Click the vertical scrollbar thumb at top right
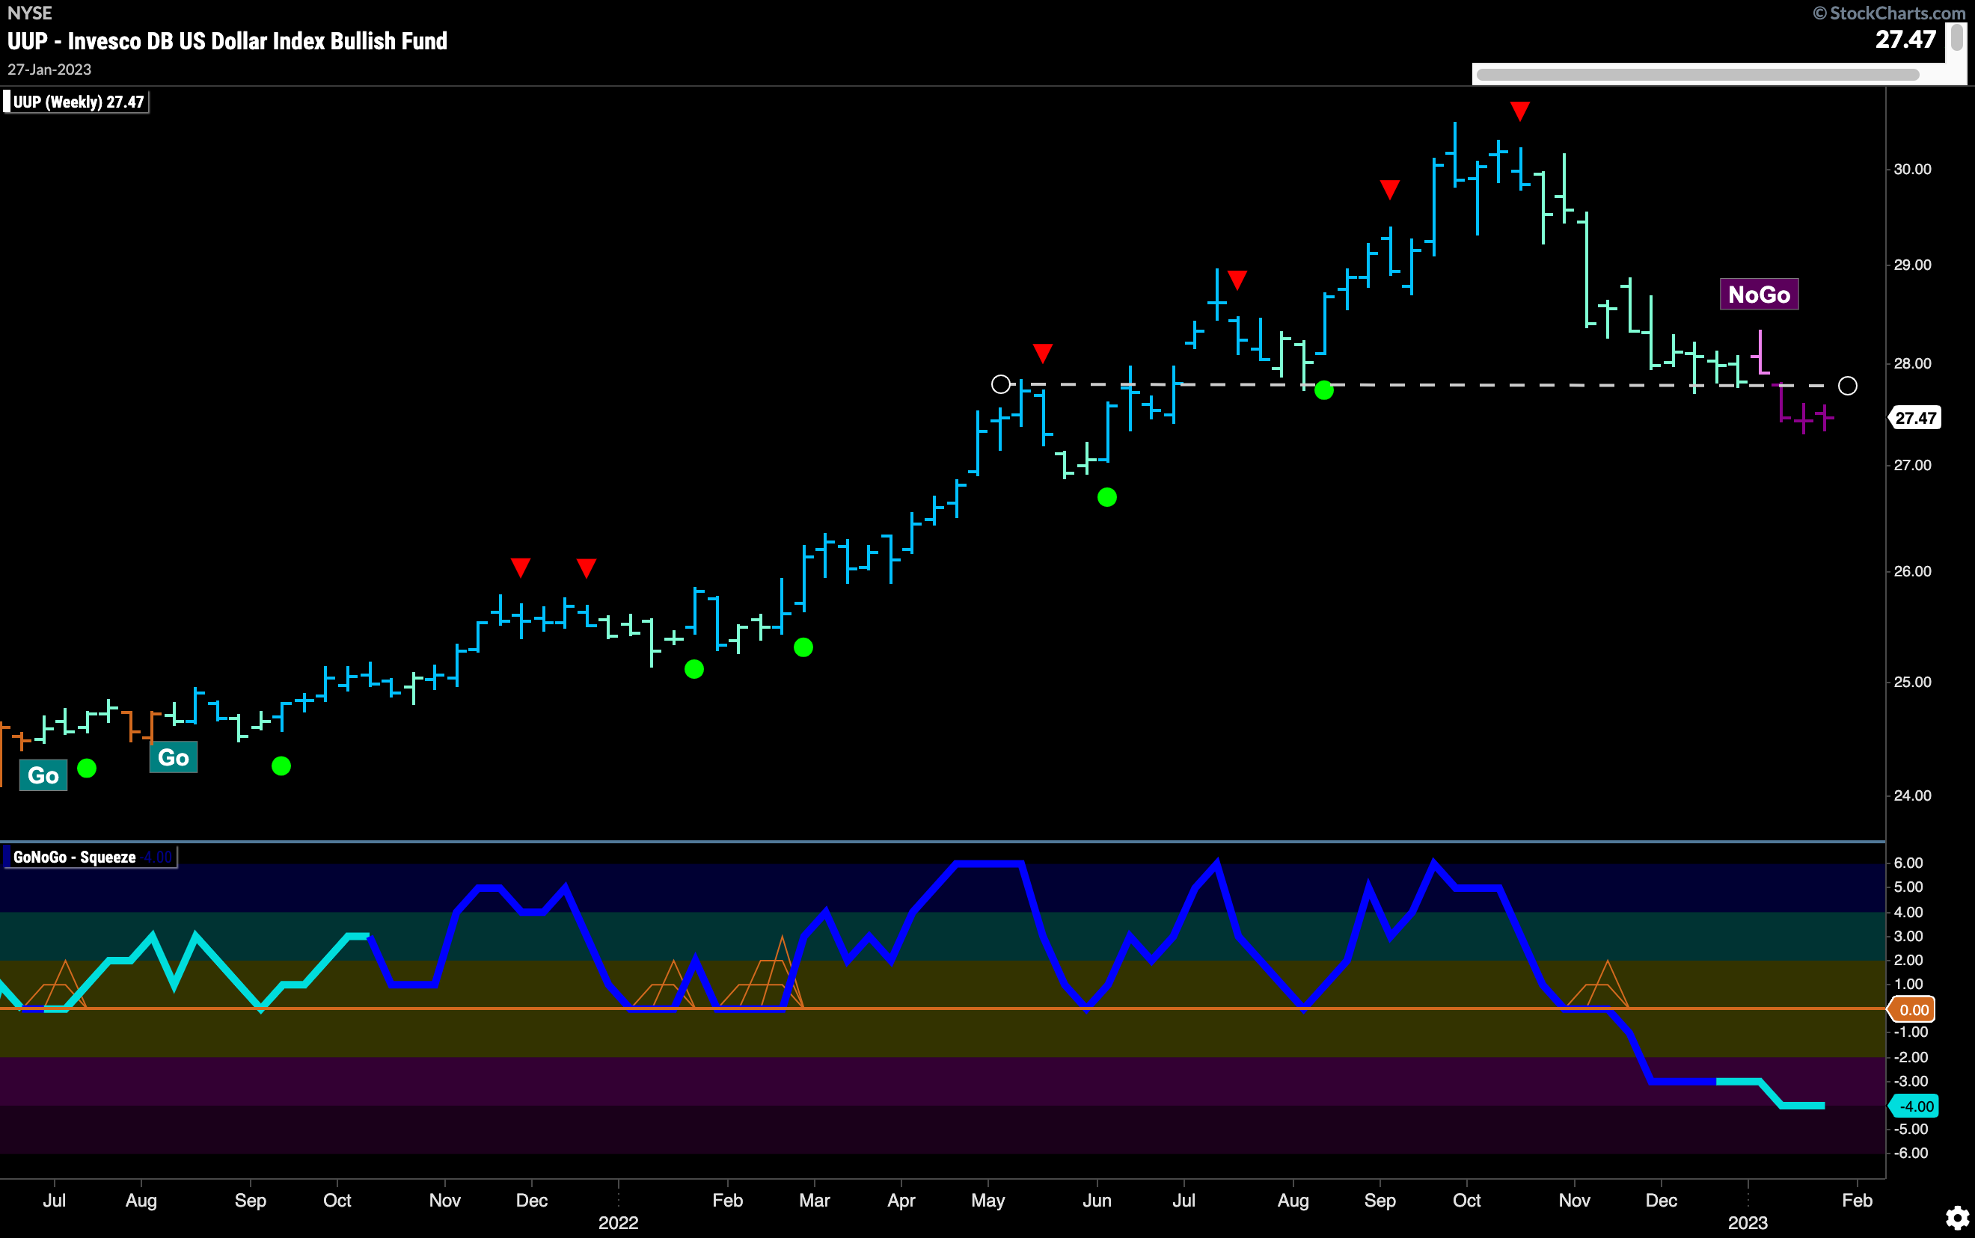 (1956, 37)
